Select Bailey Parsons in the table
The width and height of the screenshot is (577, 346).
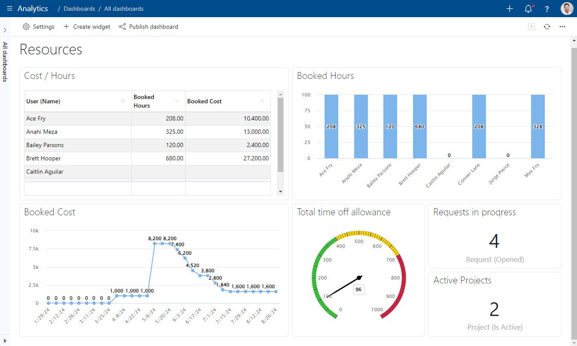[45, 145]
